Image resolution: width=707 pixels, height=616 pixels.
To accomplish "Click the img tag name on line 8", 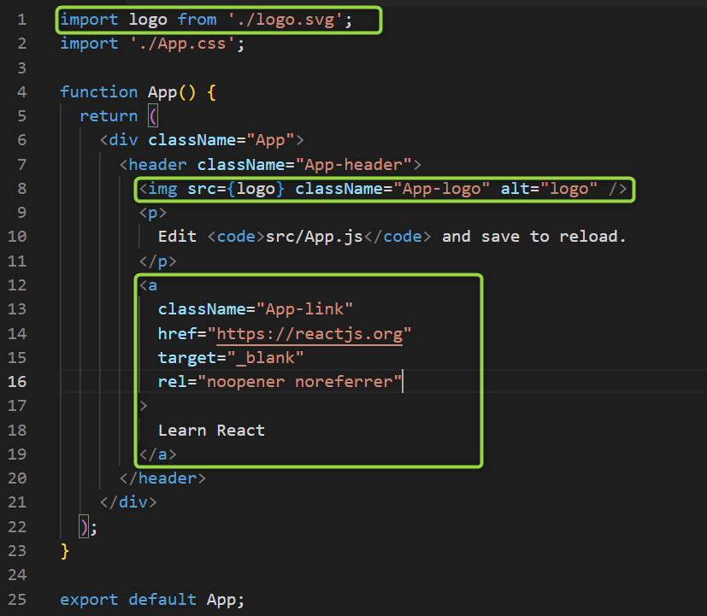I will point(162,188).
